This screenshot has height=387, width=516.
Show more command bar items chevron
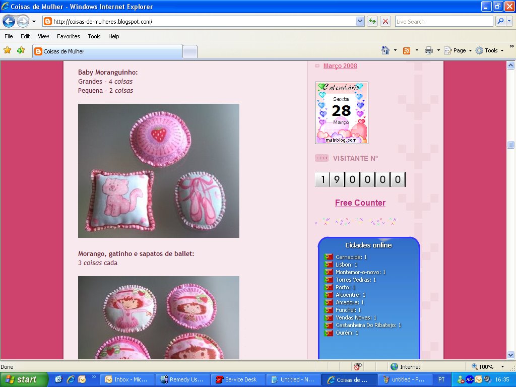511,46
